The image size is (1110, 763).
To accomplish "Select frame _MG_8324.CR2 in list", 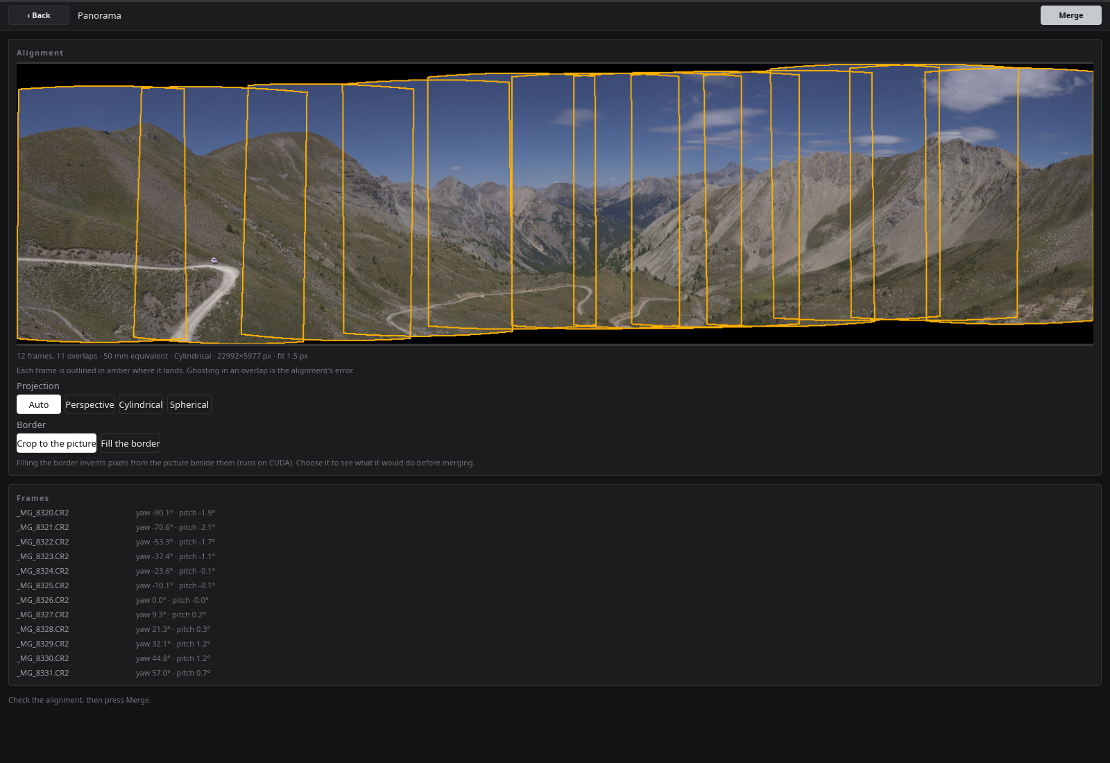I will [x=555, y=571].
